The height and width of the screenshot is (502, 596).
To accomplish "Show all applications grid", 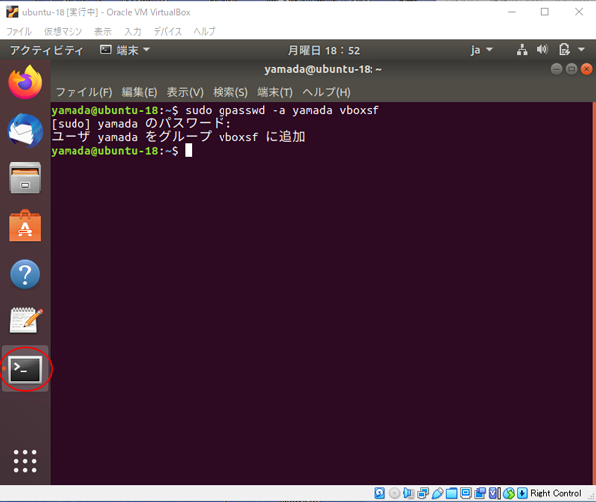I will click(x=25, y=461).
